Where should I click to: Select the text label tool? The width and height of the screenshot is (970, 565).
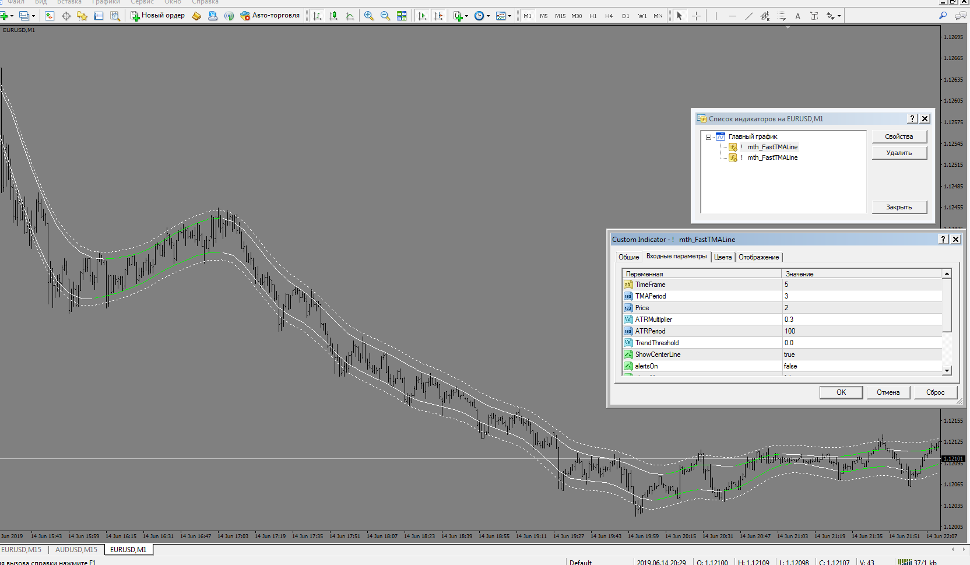(814, 16)
